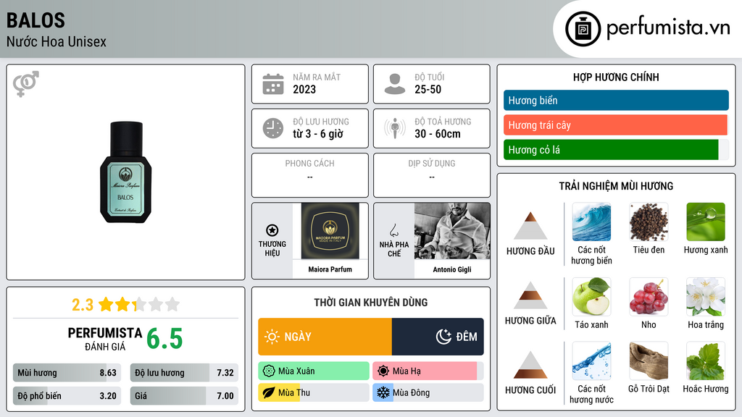Click the moon icon in the Đêm bar

[443, 337]
